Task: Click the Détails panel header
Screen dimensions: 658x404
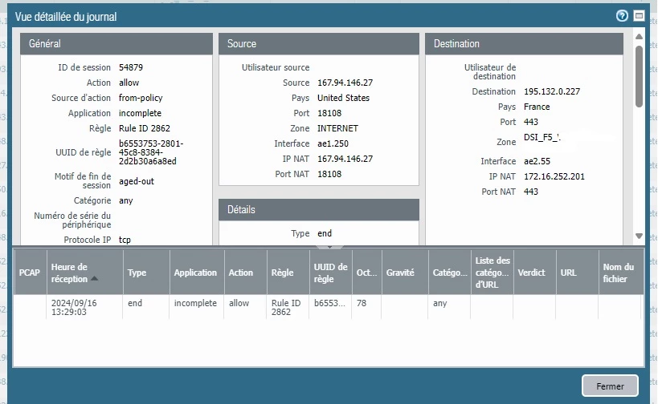Action: pyautogui.click(x=319, y=209)
